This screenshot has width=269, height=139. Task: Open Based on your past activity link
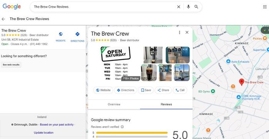[57, 125]
